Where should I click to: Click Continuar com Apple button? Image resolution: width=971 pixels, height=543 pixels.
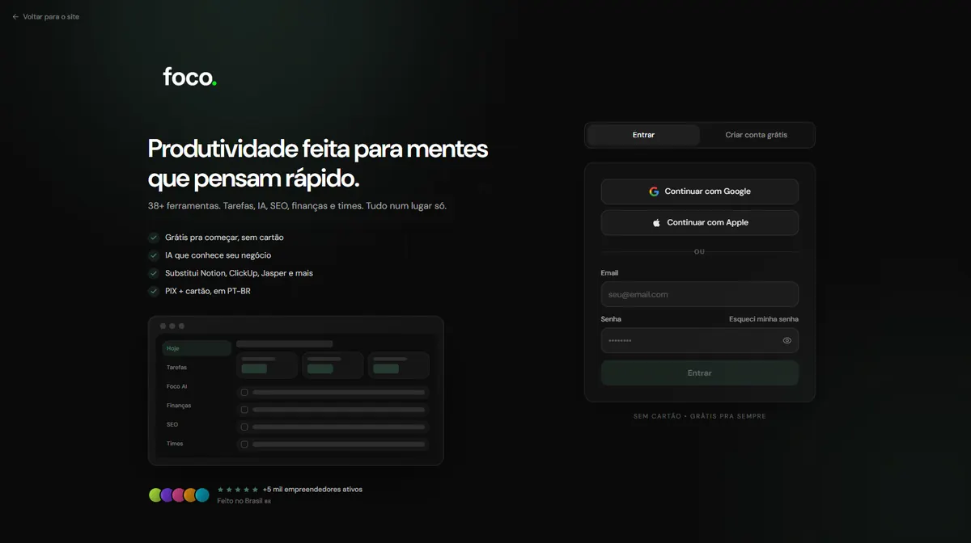[699, 222]
